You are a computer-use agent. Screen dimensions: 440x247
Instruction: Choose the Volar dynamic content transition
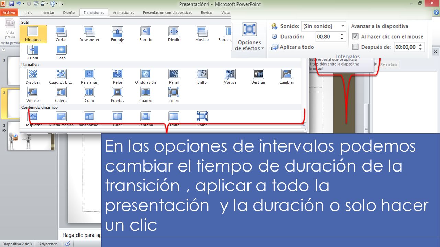point(202,119)
